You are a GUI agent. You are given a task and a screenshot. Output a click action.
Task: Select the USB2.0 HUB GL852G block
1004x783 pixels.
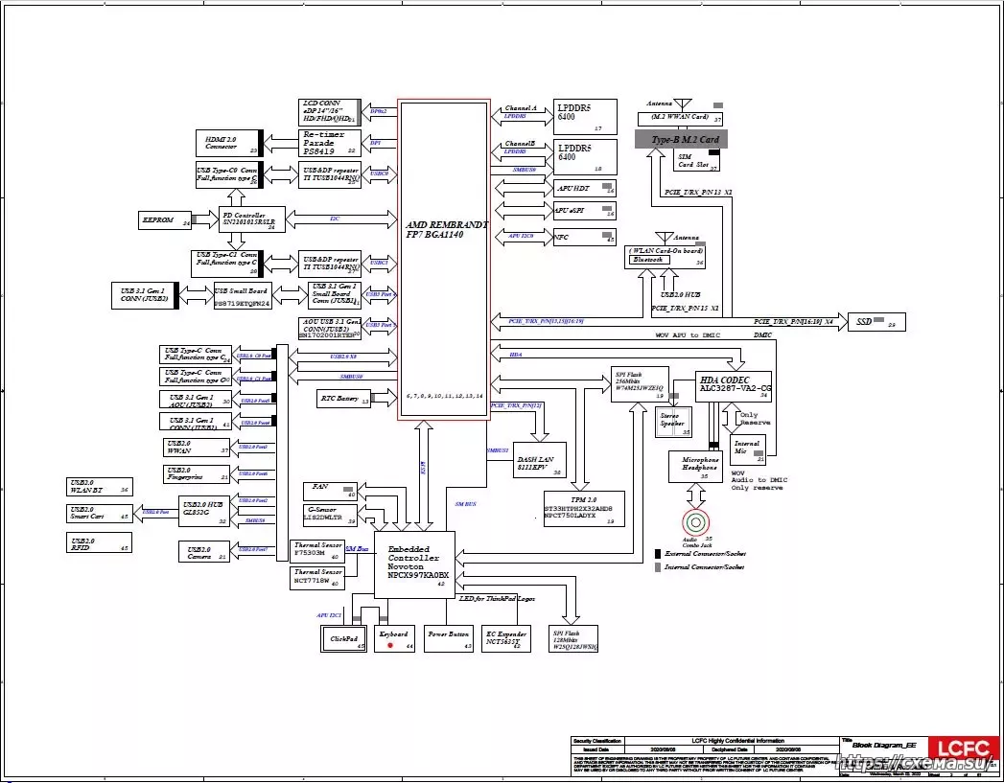pyautogui.click(x=202, y=512)
